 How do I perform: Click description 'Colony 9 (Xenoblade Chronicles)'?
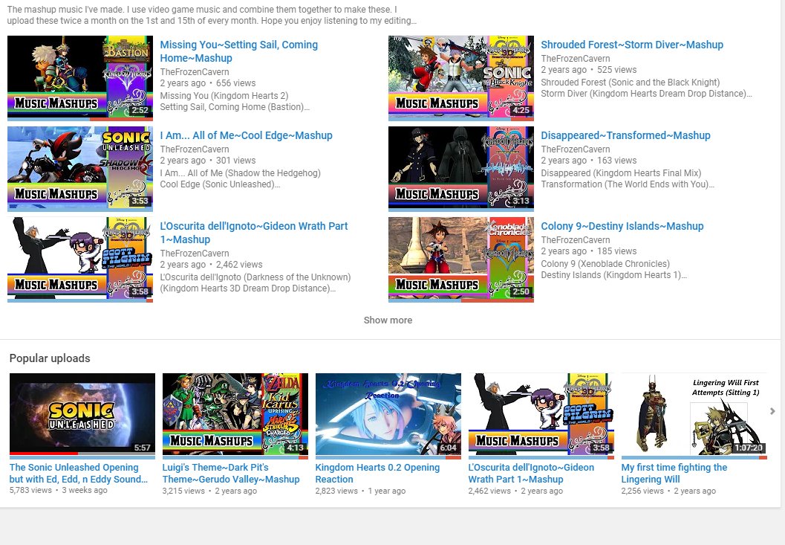pyautogui.click(x=605, y=264)
